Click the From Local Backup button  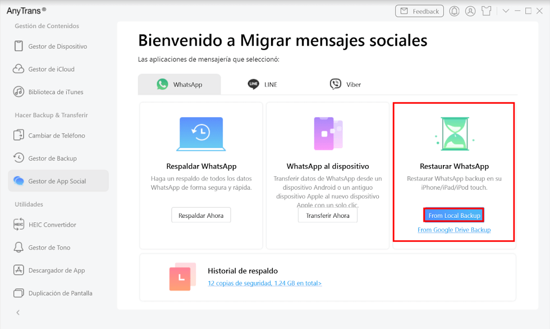[454, 216]
